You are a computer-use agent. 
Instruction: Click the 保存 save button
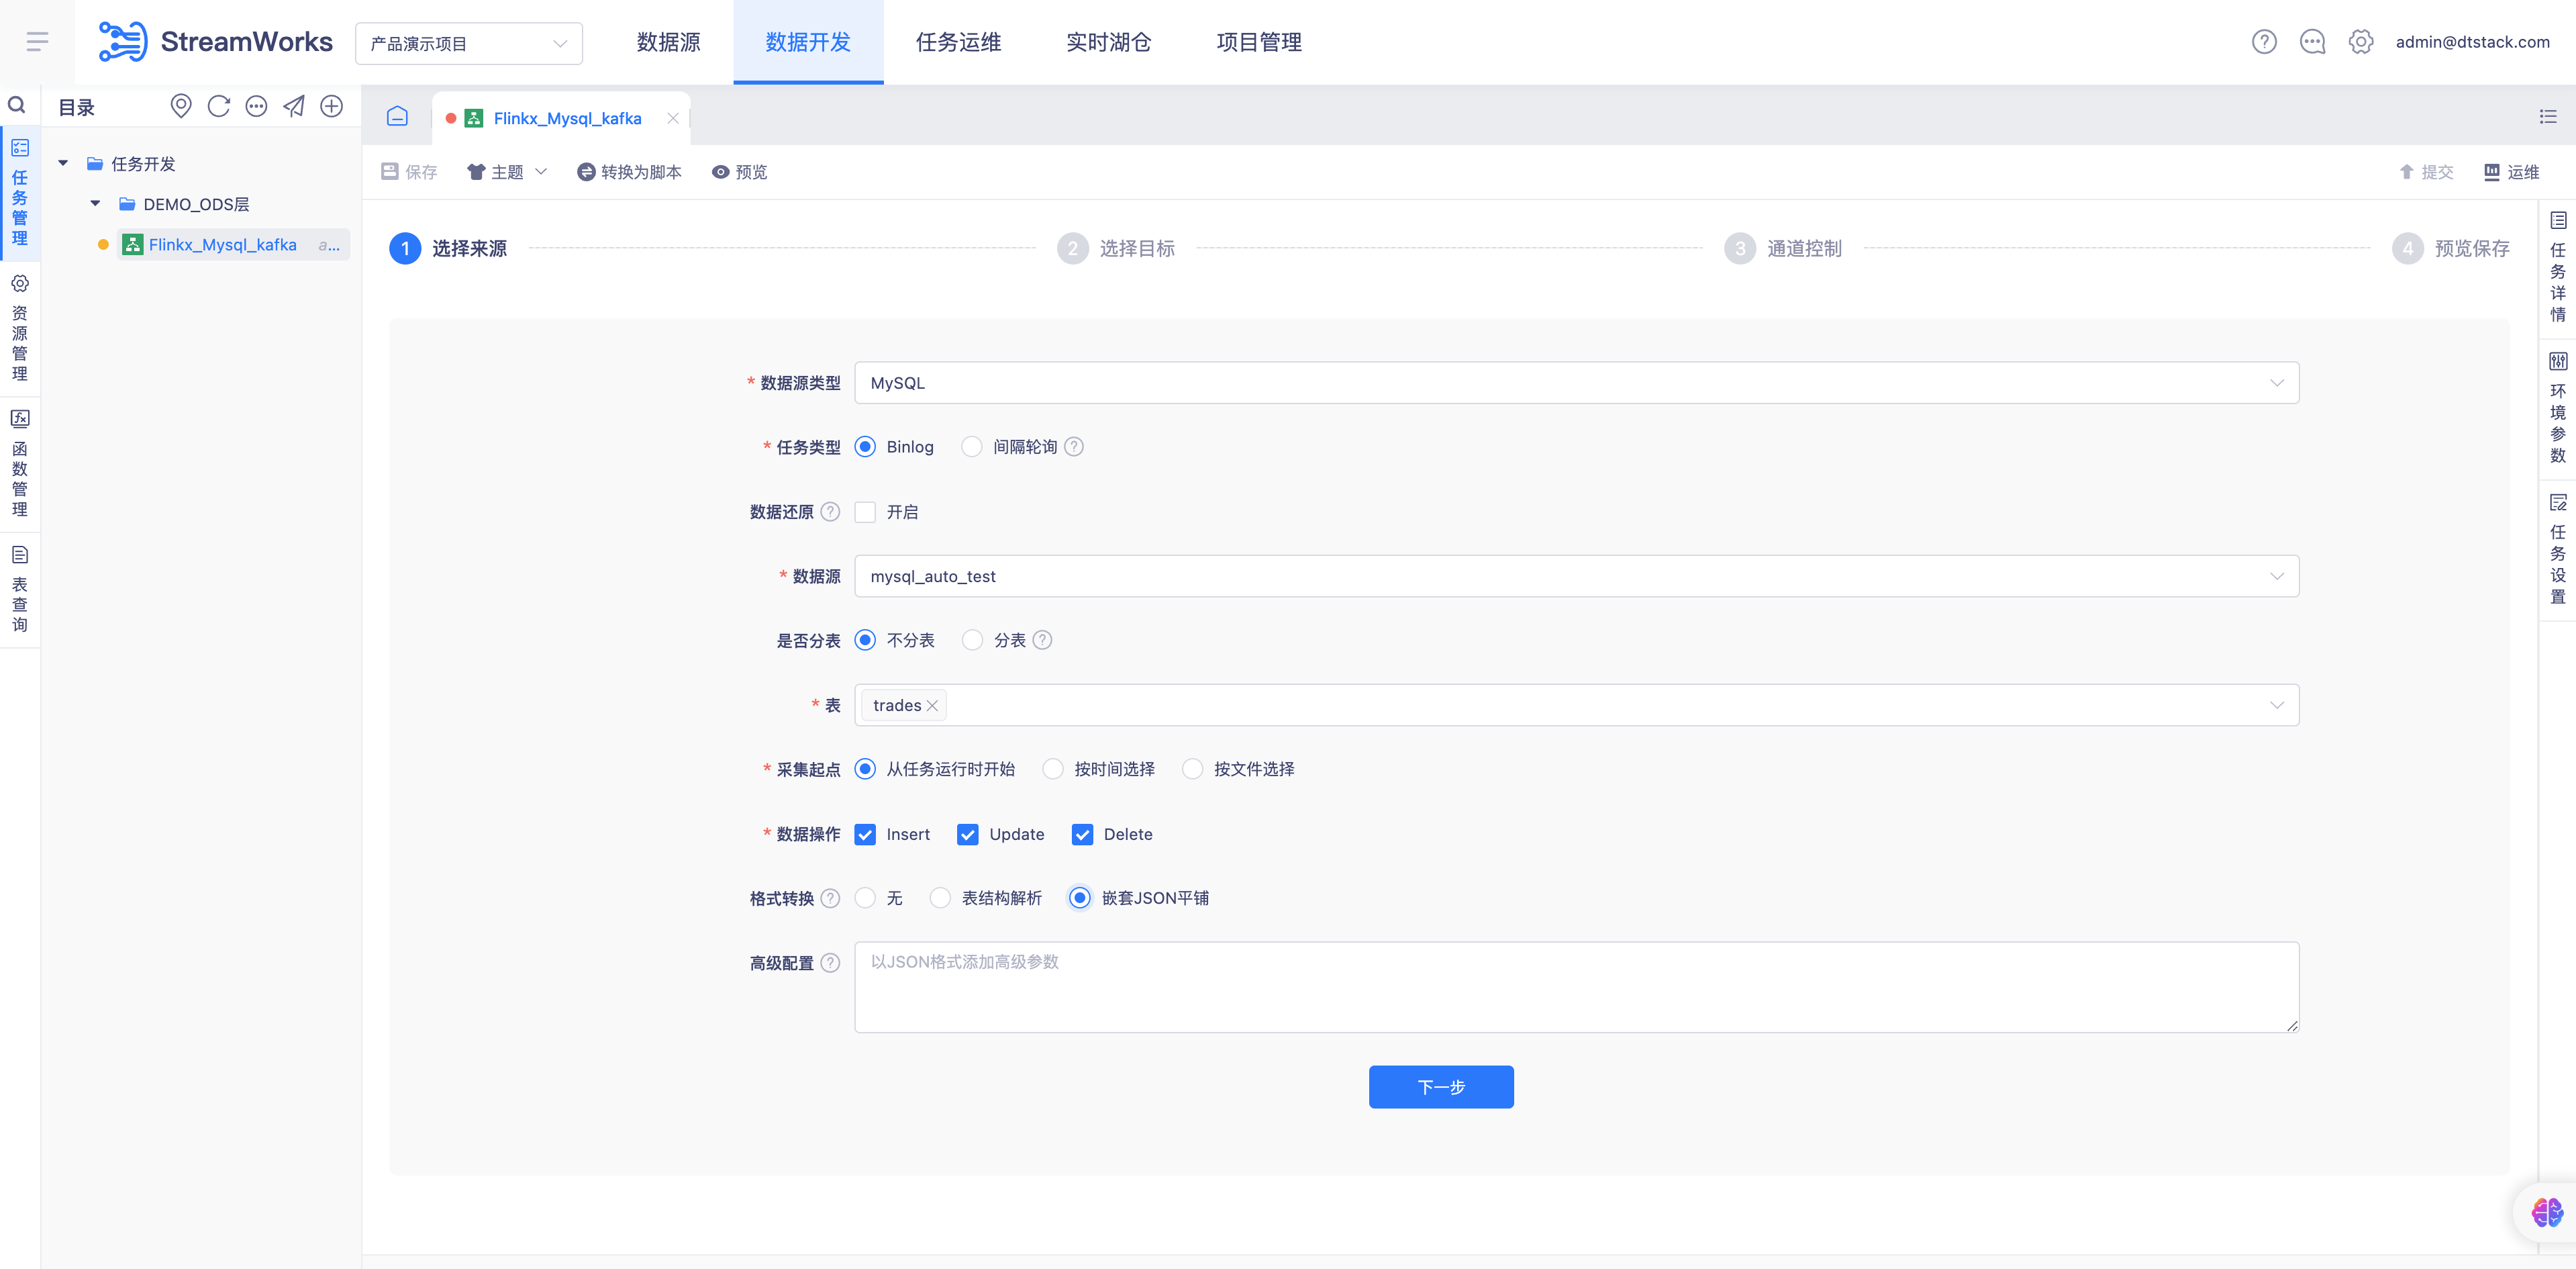[x=409, y=172]
